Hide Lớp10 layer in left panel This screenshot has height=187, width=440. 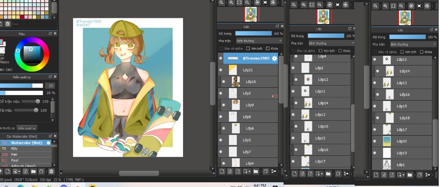click(x=223, y=82)
